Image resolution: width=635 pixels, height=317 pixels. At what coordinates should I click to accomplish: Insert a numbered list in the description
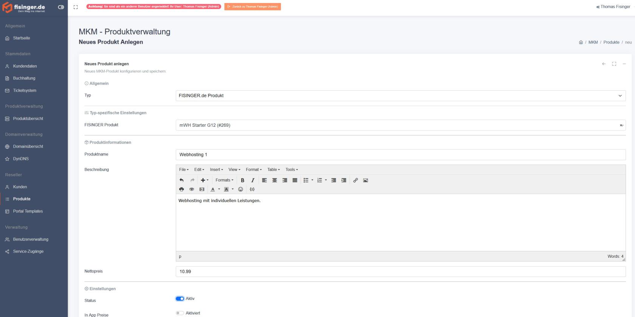319,180
